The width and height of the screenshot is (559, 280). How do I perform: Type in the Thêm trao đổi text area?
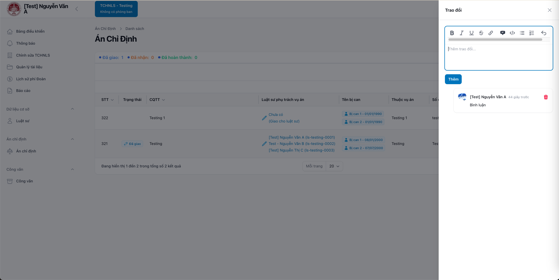point(499,57)
